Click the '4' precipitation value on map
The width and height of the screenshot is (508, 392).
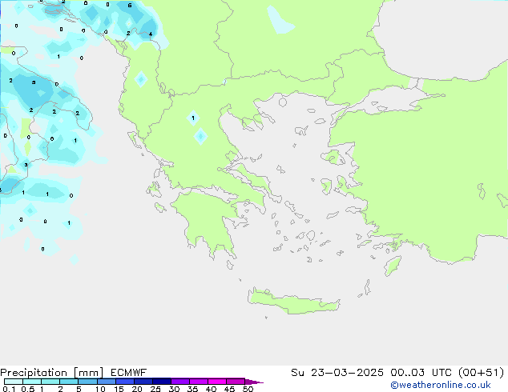(x=151, y=34)
